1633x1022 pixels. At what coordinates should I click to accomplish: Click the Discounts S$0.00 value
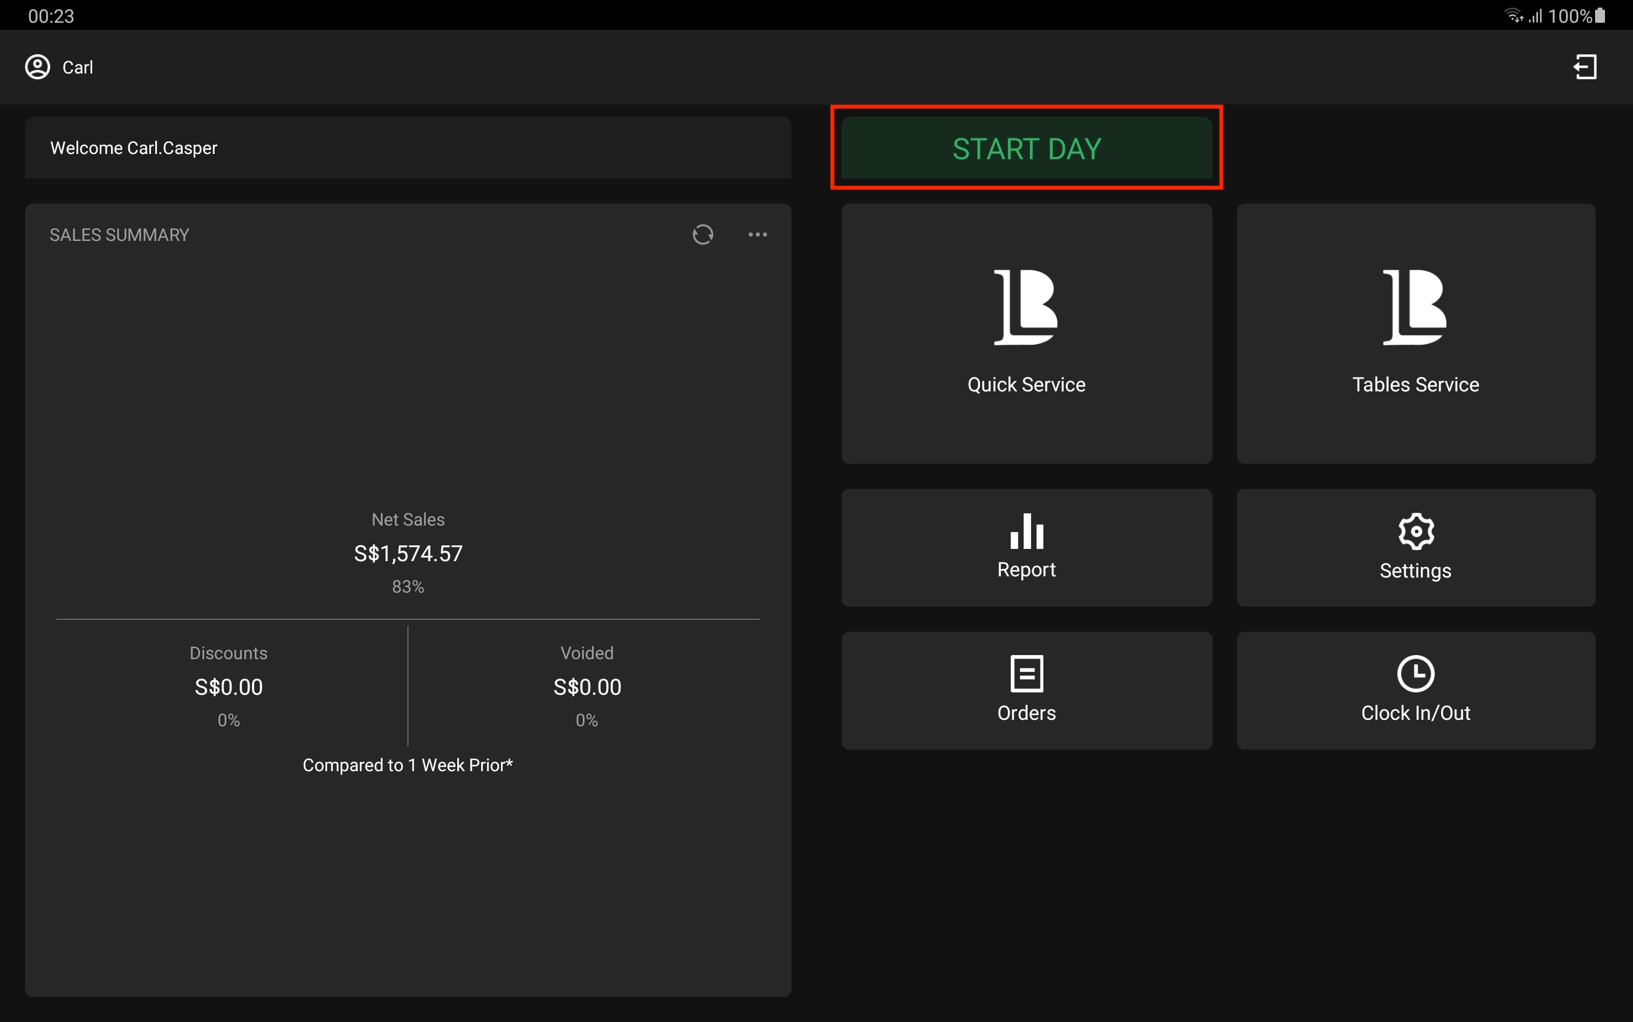(229, 687)
